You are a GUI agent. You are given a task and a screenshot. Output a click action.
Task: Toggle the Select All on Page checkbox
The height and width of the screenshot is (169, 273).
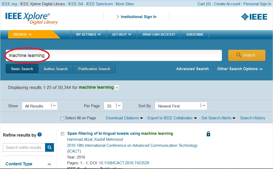62,119
